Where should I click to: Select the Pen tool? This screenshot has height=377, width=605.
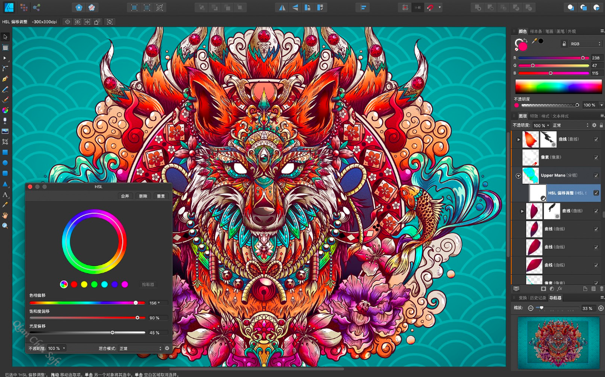pyautogui.click(x=5, y=79)
